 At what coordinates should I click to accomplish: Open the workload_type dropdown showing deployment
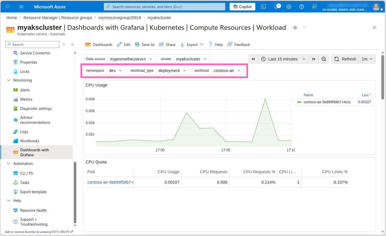click(172, 71)
